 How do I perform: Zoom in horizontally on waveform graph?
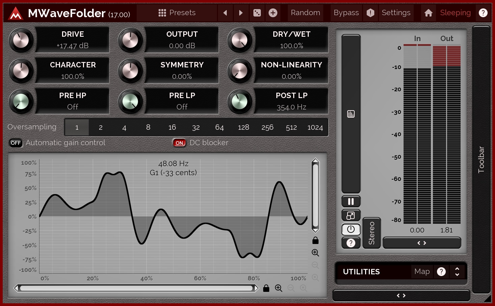tap(278, 288)
